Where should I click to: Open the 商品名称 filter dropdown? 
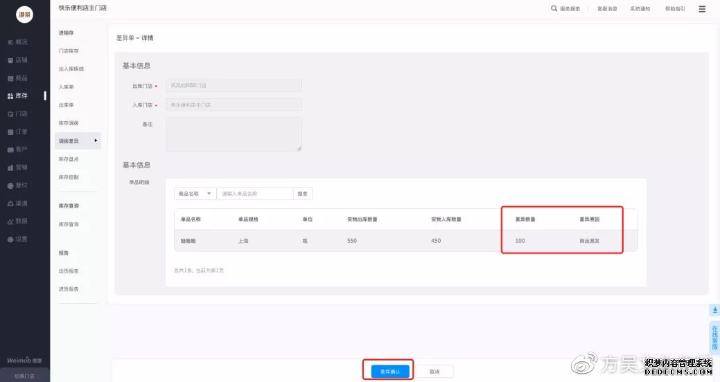(x=195, y=194)
